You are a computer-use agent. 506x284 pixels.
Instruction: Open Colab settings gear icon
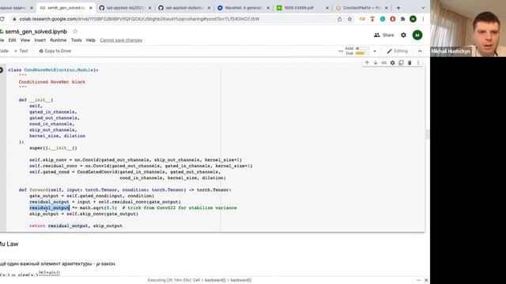pos(403,35)
